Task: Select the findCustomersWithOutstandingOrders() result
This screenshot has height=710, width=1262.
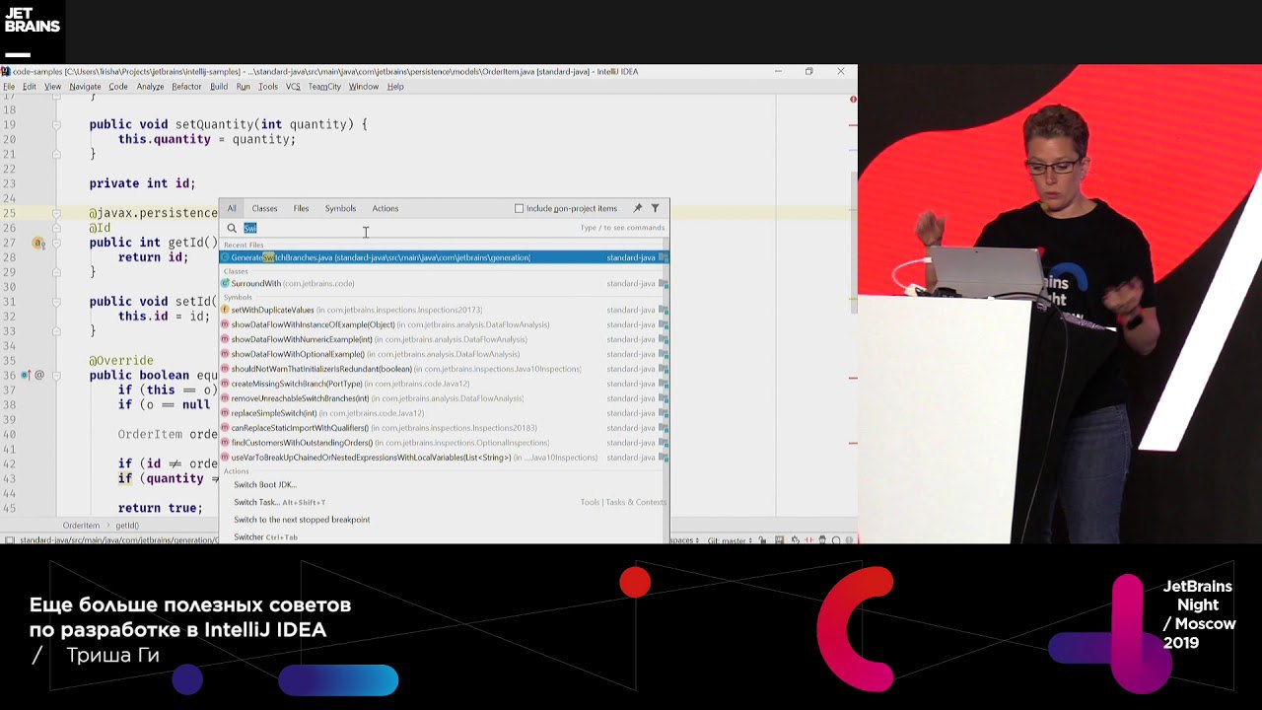Action: point(444,443)
